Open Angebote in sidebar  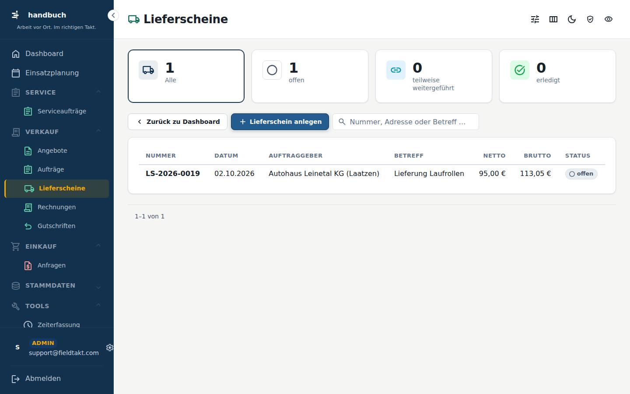pyautogui.click(x=57, y=151)
